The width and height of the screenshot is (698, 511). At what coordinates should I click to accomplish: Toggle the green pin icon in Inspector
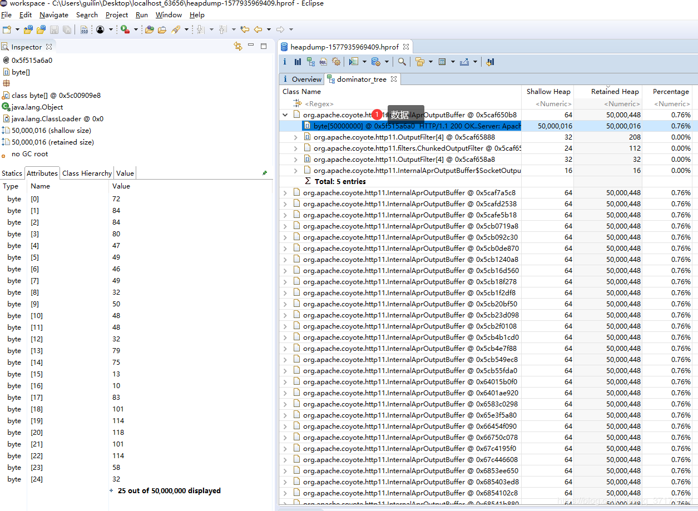265,173
